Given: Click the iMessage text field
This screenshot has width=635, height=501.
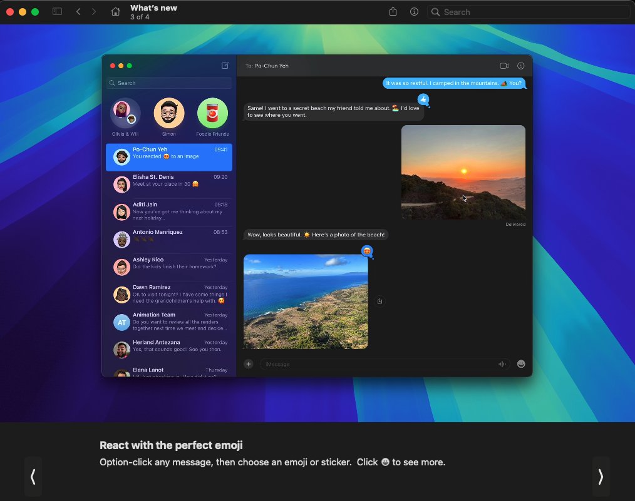Looking at the screenshot, I should click(x=385, y=364).
